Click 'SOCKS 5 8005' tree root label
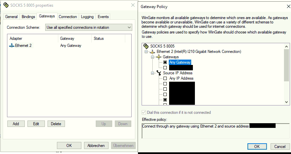This screenshot has height=154, width=291. click(162, 46)
